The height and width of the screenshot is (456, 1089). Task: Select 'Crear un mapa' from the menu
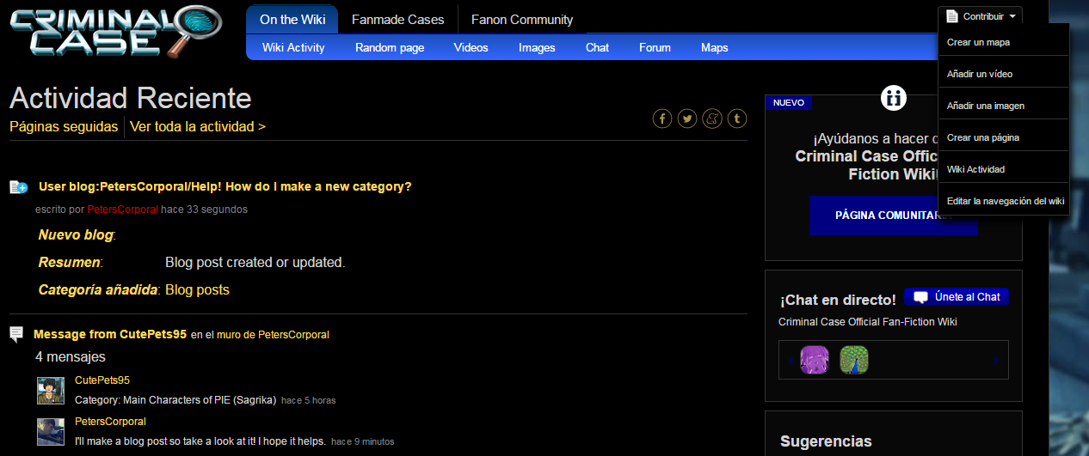coord(978,42)
